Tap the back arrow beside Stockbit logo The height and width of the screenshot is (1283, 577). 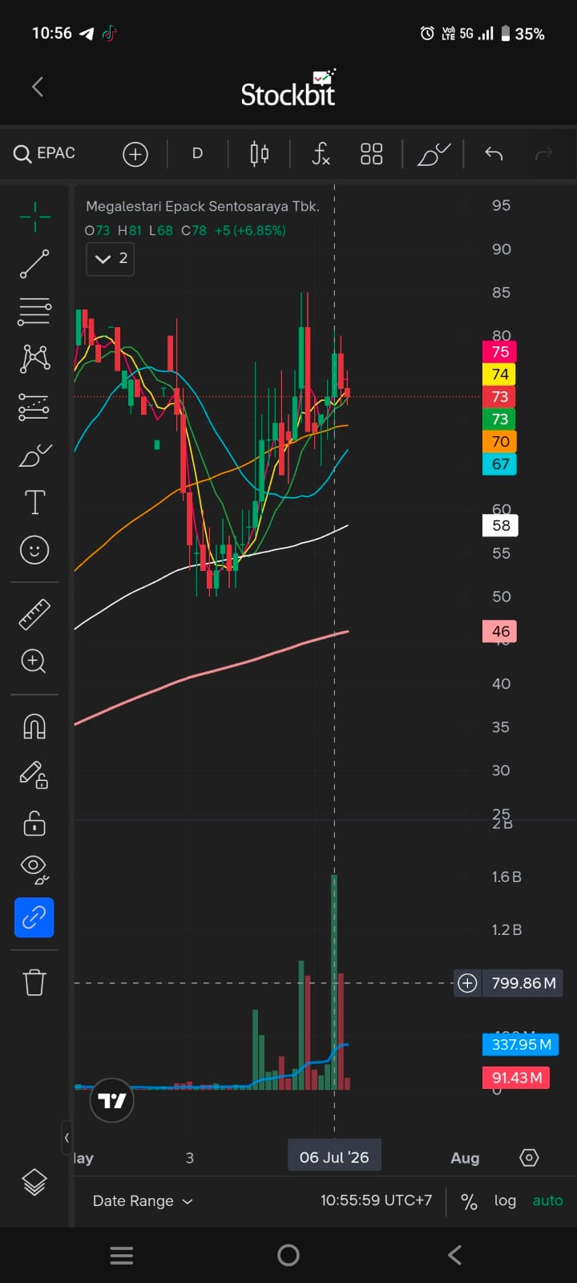coord(38,87)
